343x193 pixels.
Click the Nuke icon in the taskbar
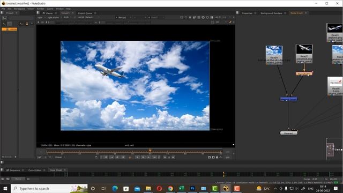[x=226, y=188]
